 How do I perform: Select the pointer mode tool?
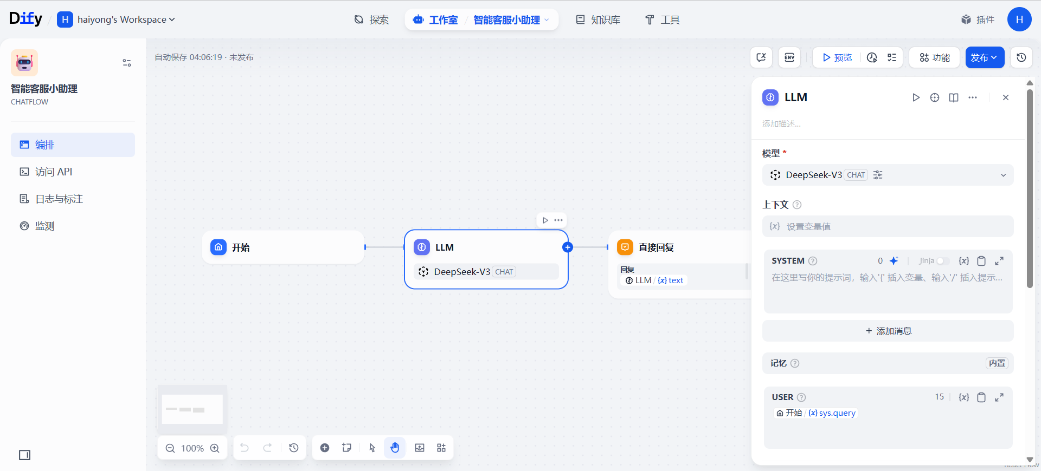tap(372, 448)
